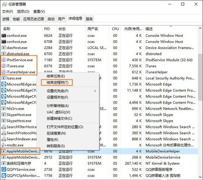Click the dasHost.exe process icon

click(x=4, y=48)
